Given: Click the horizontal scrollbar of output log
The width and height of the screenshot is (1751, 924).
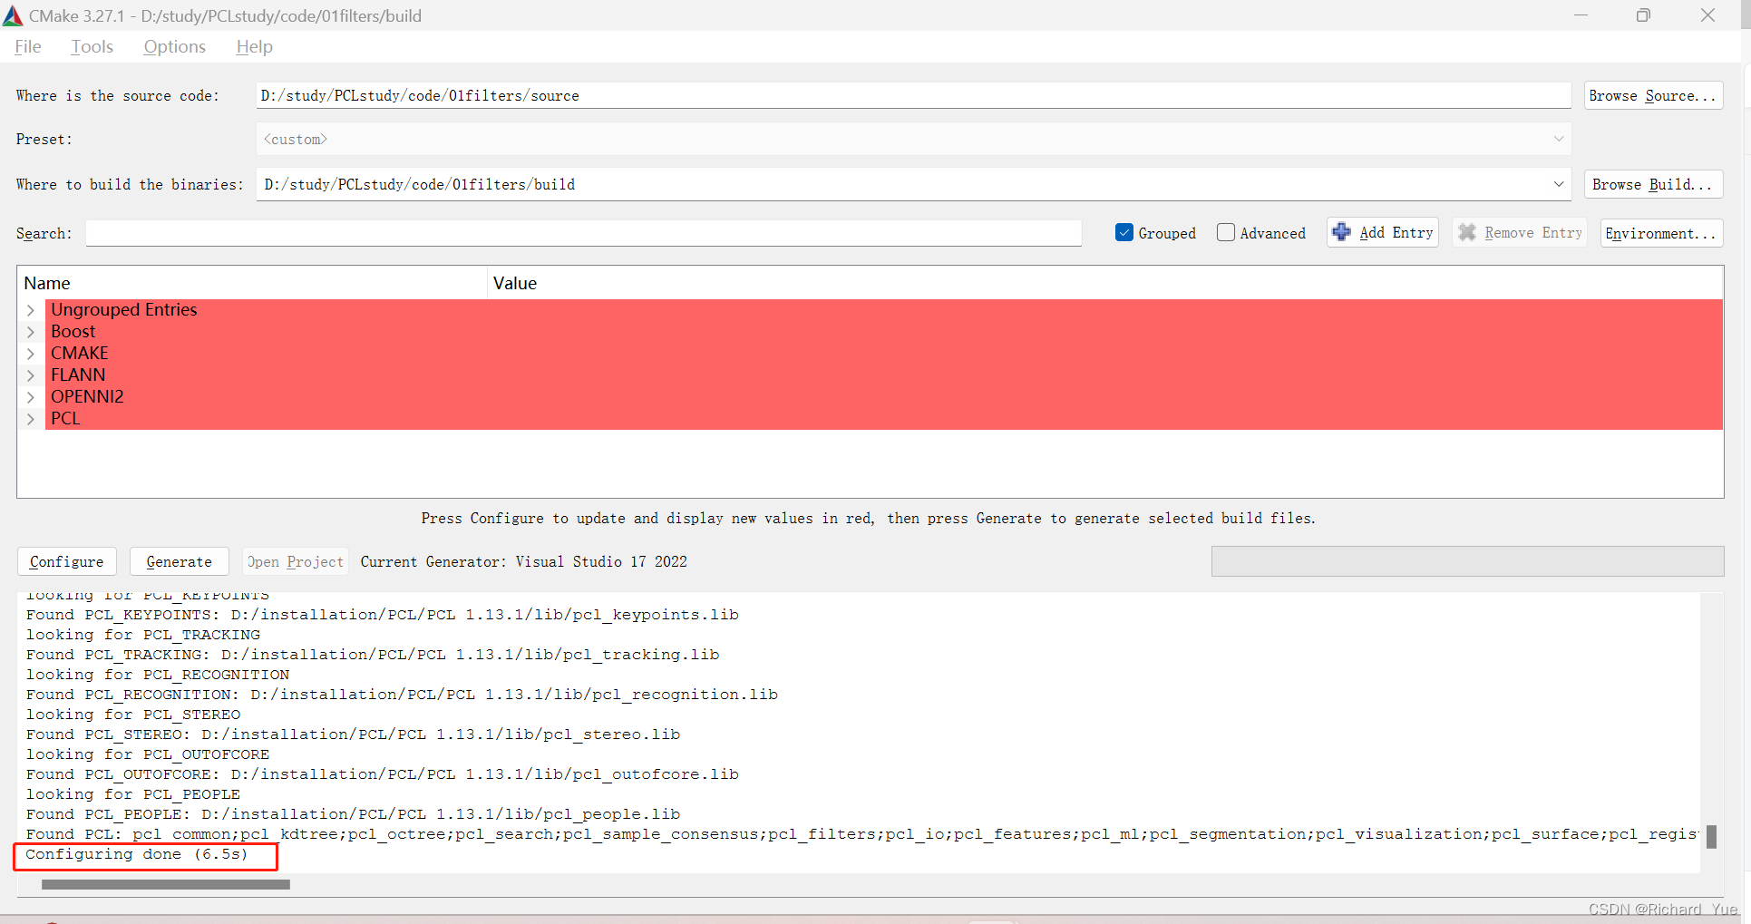Looking at the screenshot, I should pos(166,884).
